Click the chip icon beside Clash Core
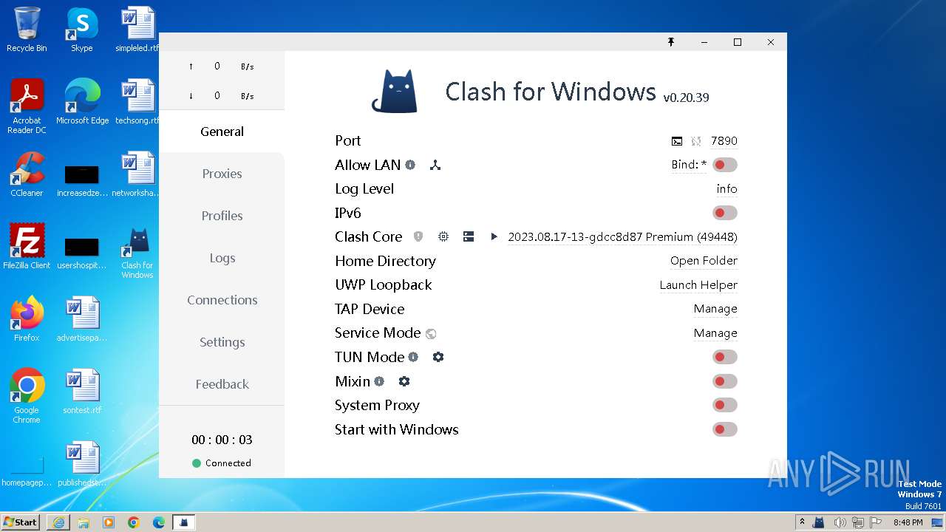 (443, 236)
